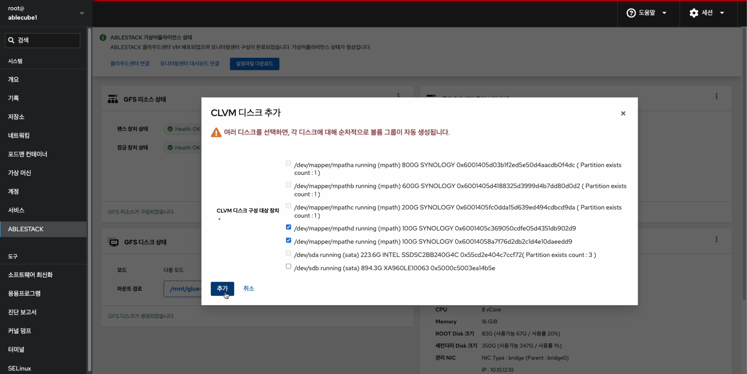
Task: Click the sidebar vertical scrollbar
Action: [x=90, y=199]
